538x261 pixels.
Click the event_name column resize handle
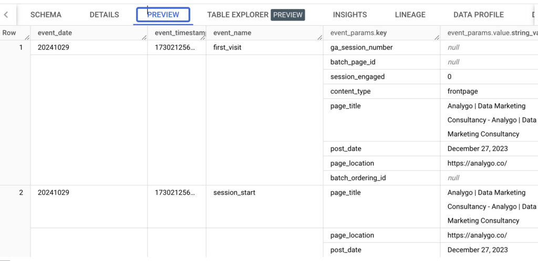[x=318, y=37]
